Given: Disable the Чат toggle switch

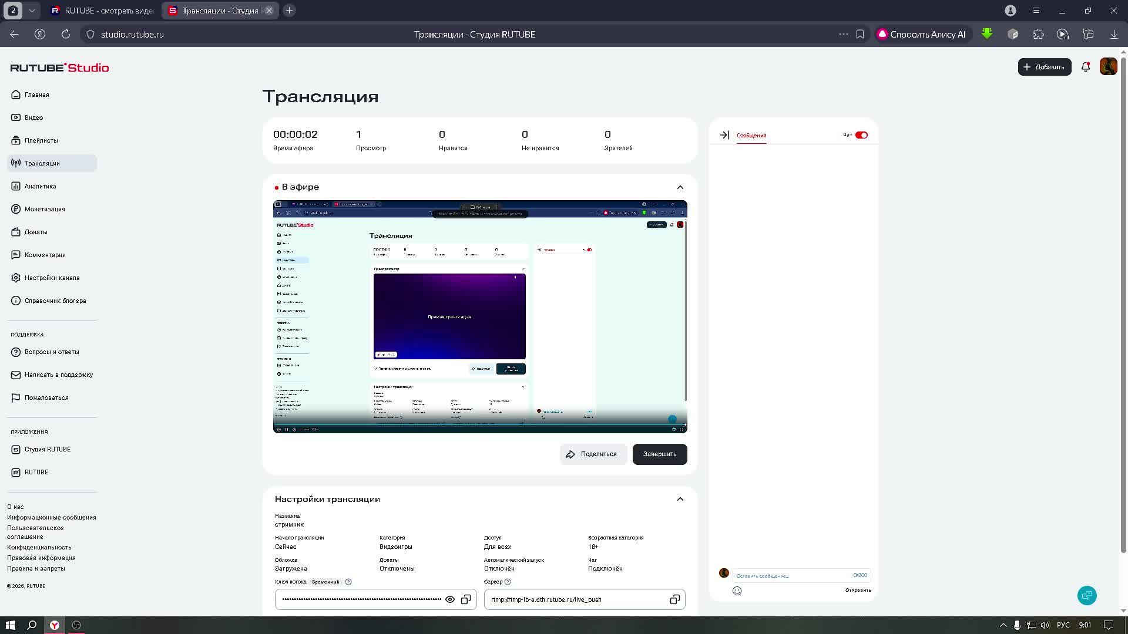Looking at the screenshot, I should point(861,135).
